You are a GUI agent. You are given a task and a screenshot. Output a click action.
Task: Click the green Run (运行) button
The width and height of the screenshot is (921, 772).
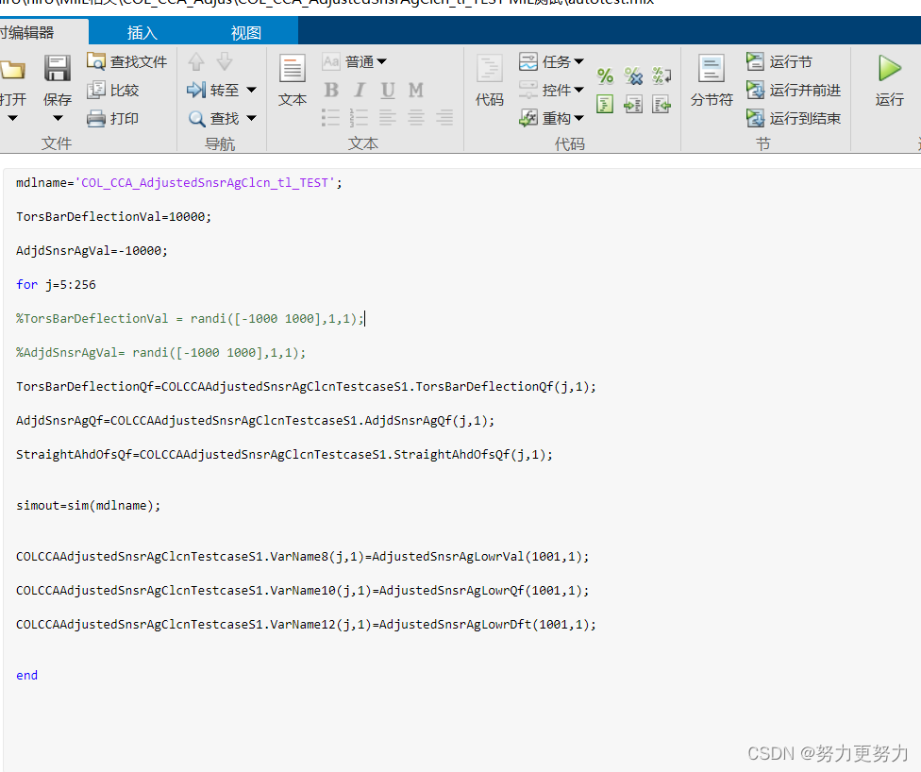tap(889, 80)
